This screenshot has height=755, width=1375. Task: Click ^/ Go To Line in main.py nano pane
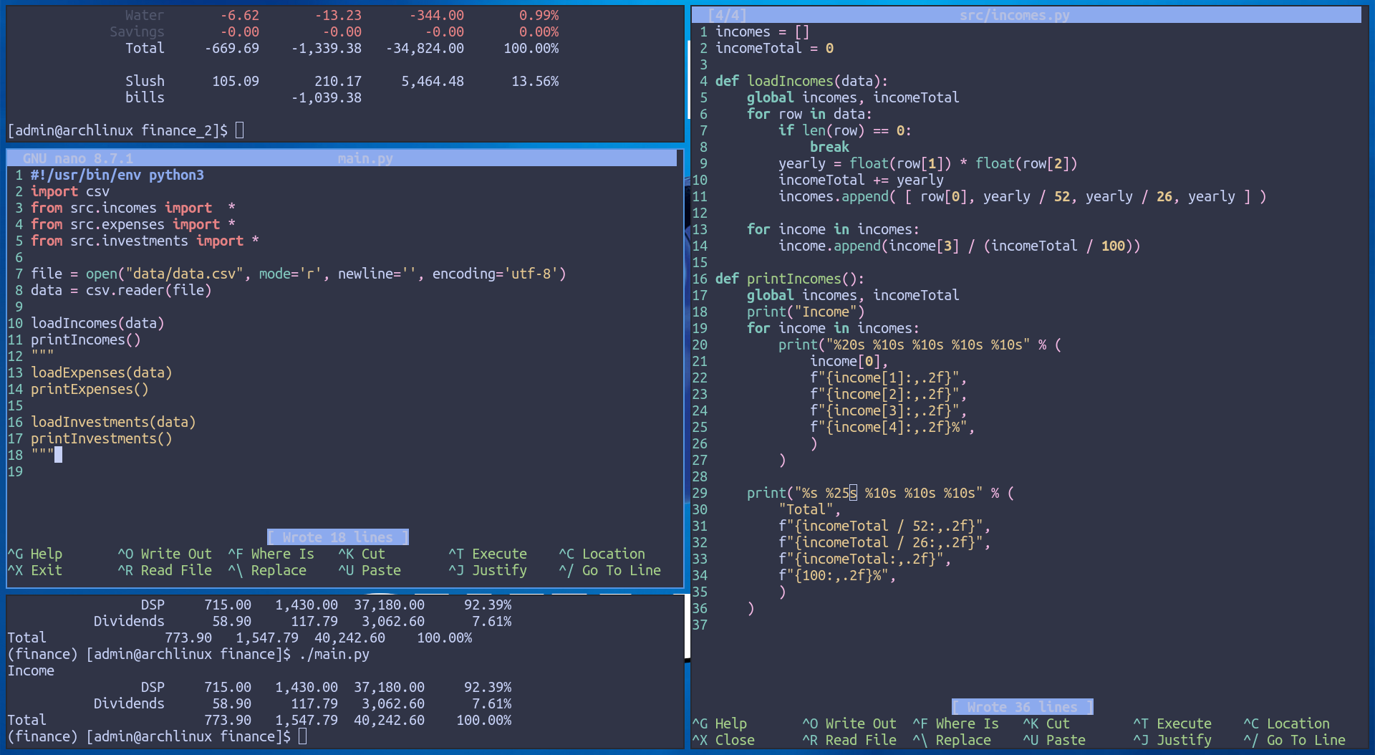[610, 570]
